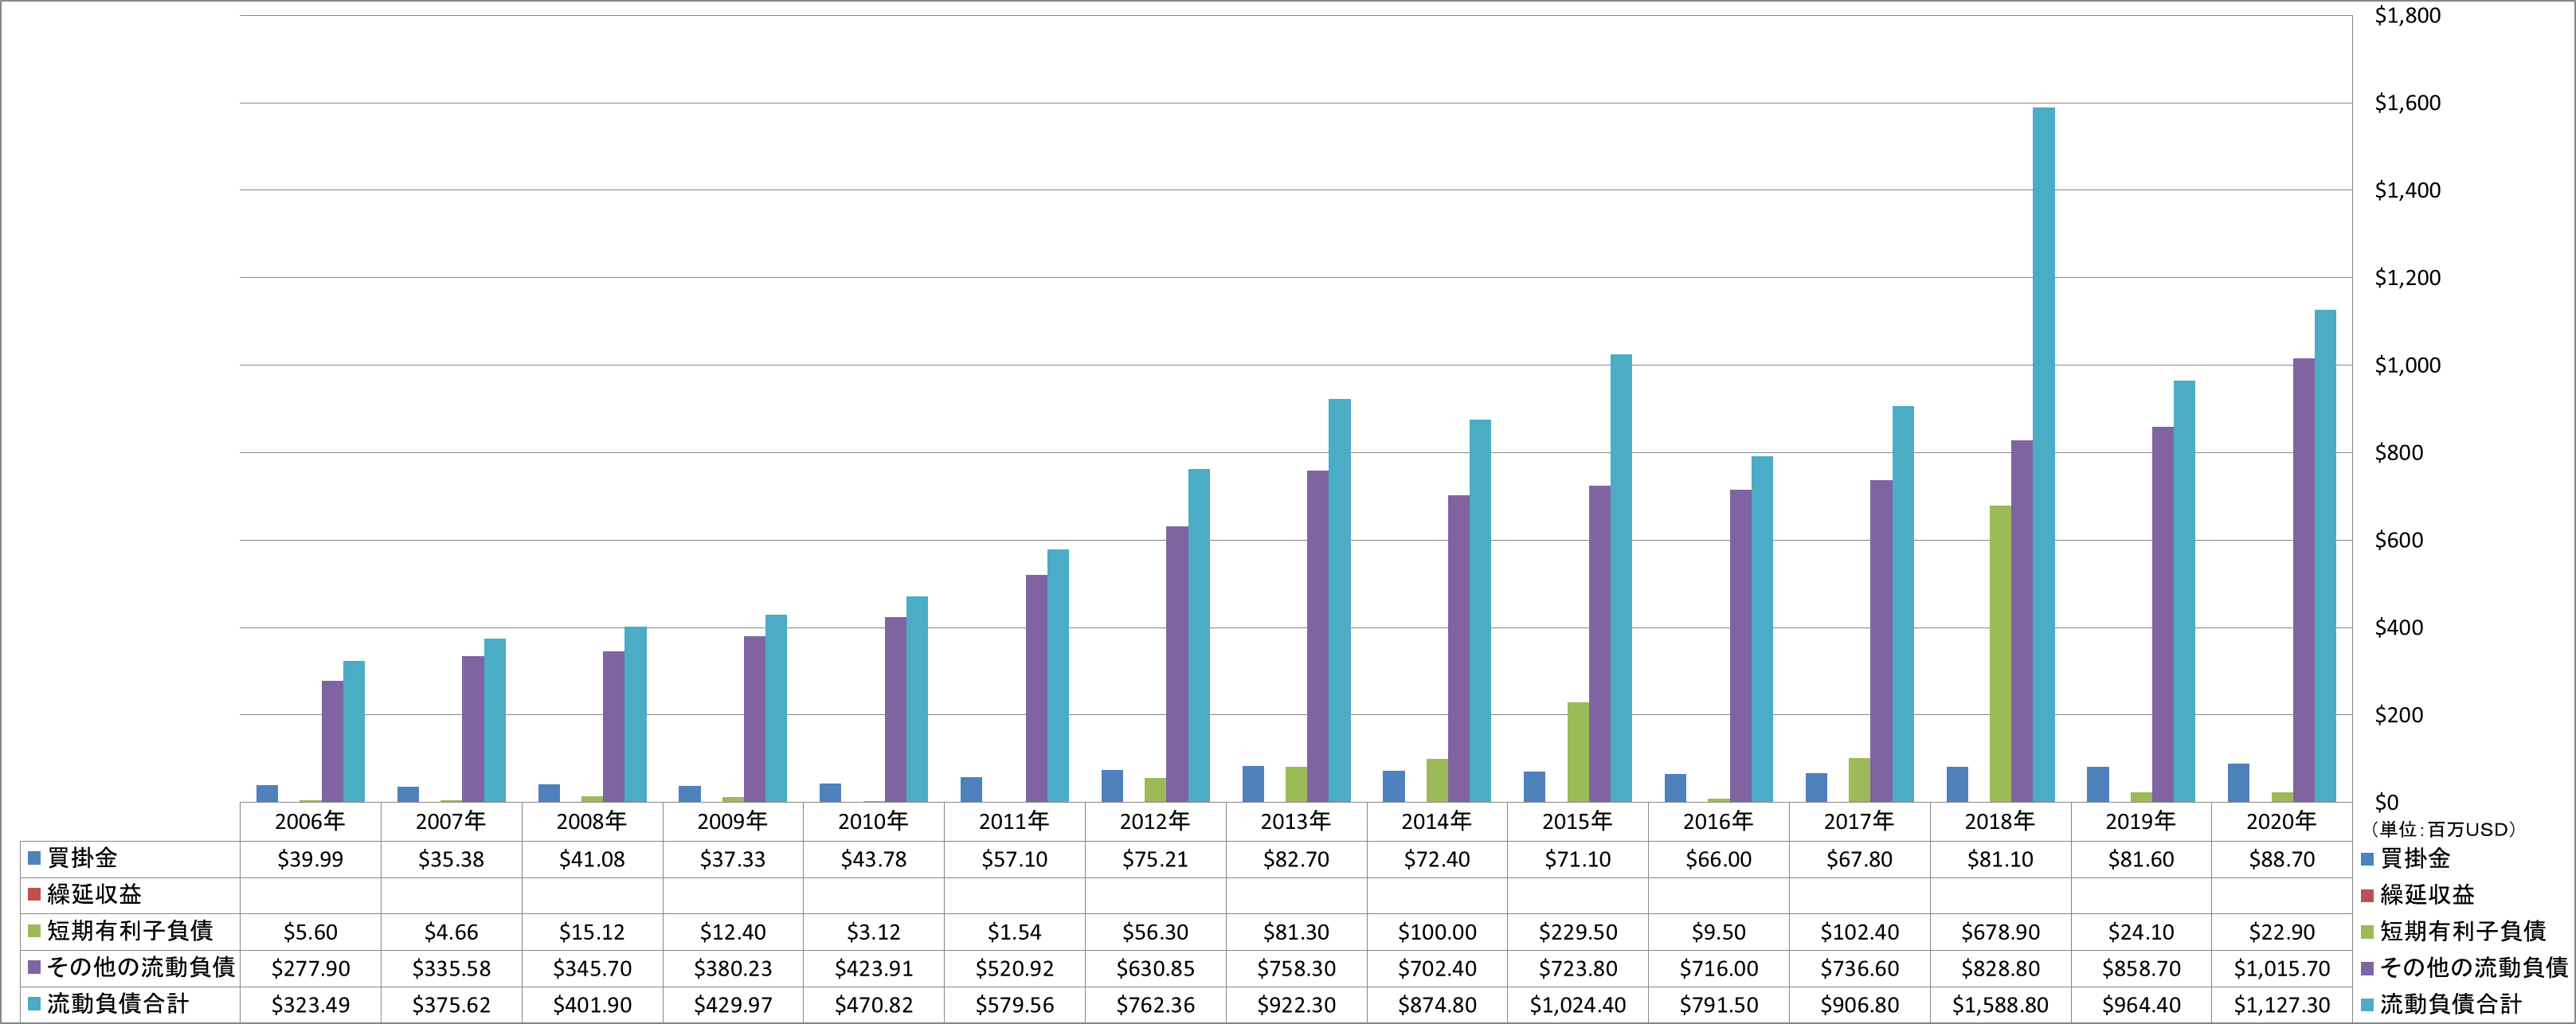Click the 2020年 column header
The width and height of the screenshot is (2576, 1024).
(x=2282, y=821)
